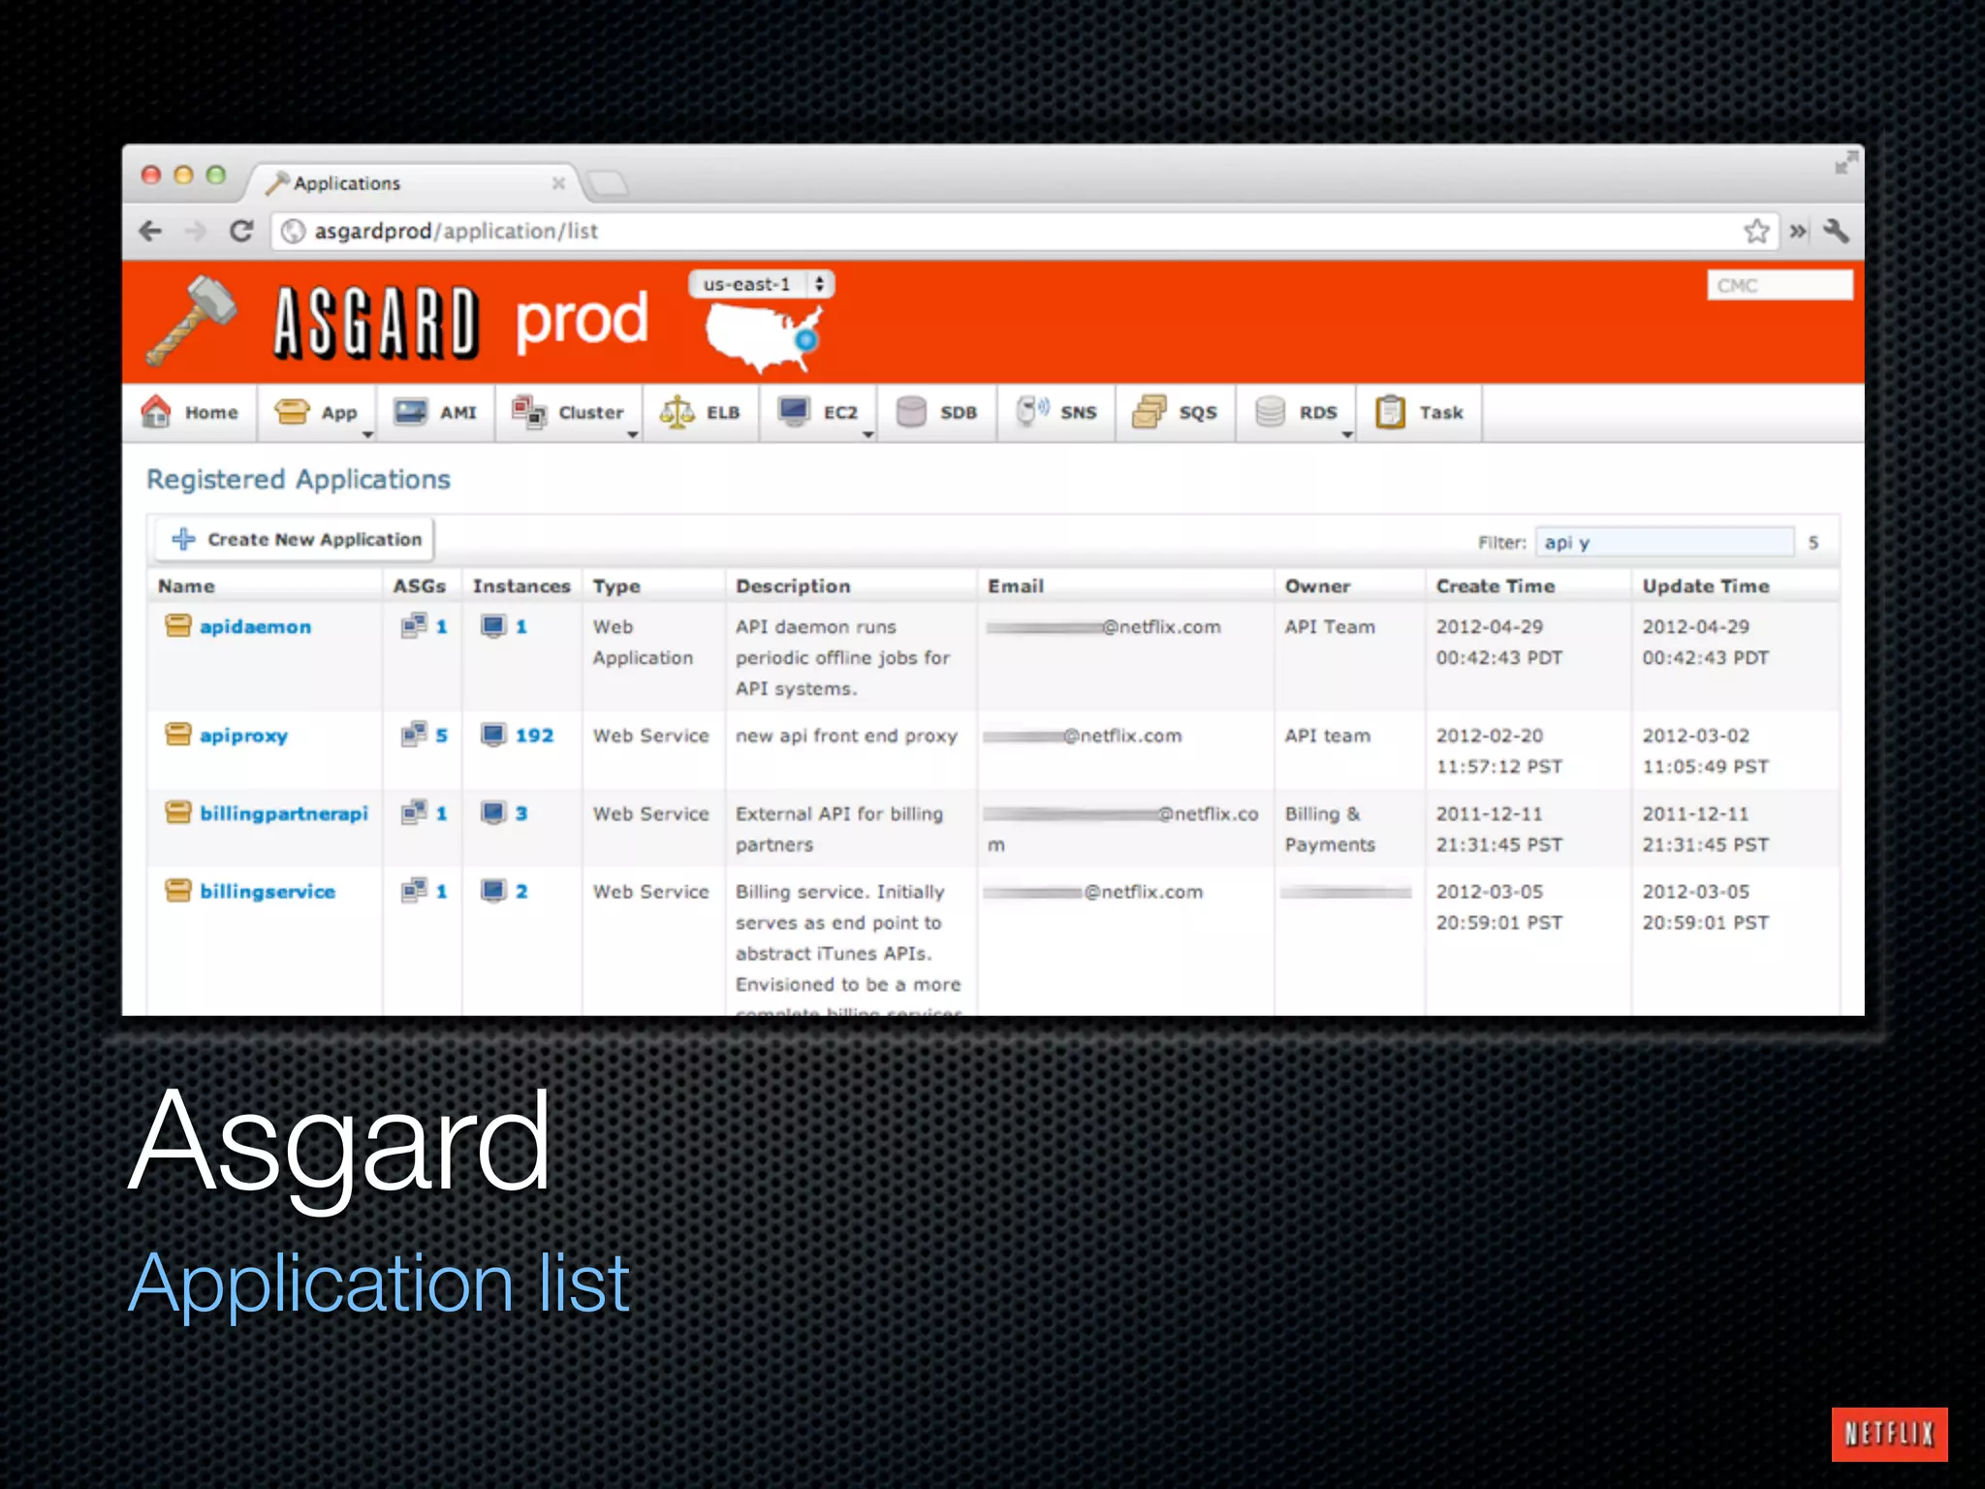
Task: Click the Registered Applications heading
Action: coord(299,480)
